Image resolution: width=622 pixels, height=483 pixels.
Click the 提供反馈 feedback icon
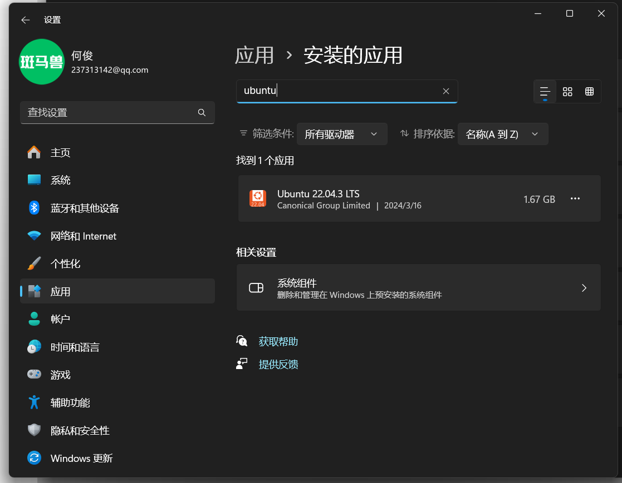(242, 364)
